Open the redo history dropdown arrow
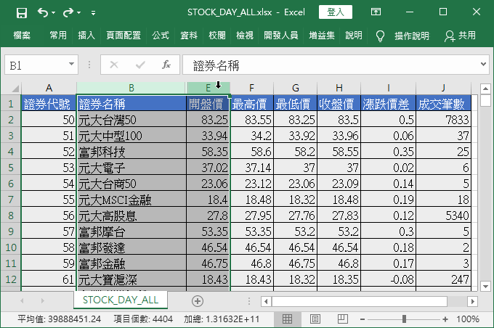Image resolution: width=494 pixels, height=328 pixels. 78,12
